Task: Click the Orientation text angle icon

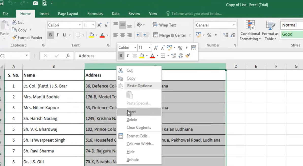Action: pos(139,25)
